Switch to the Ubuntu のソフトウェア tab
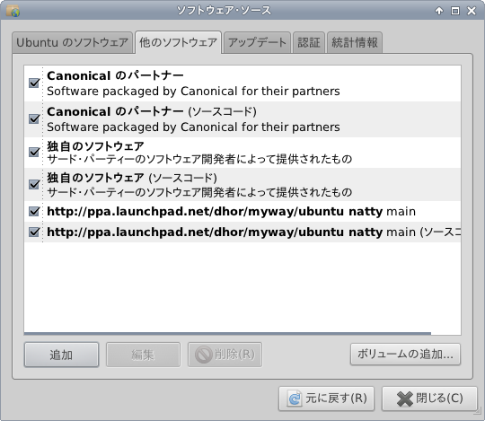Image resolution: width=485 pixels, height=421 pixels. pyautogui.click(x=73, y=43)
